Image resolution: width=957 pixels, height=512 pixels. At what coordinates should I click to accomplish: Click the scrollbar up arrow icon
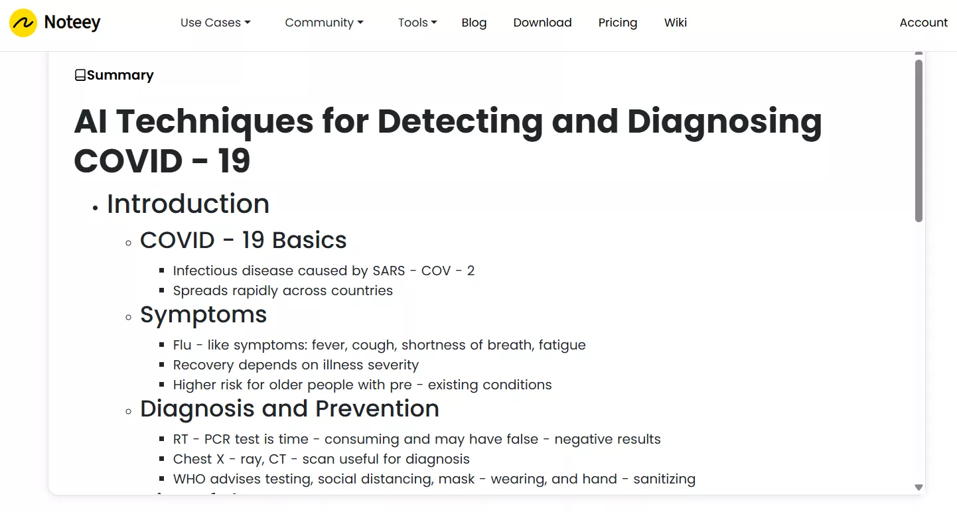pyautogui.click(x=919, y=53)
